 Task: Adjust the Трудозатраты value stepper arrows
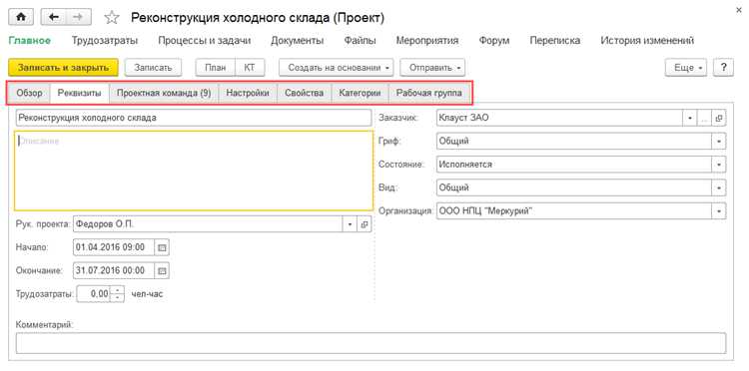coord(118,294)
